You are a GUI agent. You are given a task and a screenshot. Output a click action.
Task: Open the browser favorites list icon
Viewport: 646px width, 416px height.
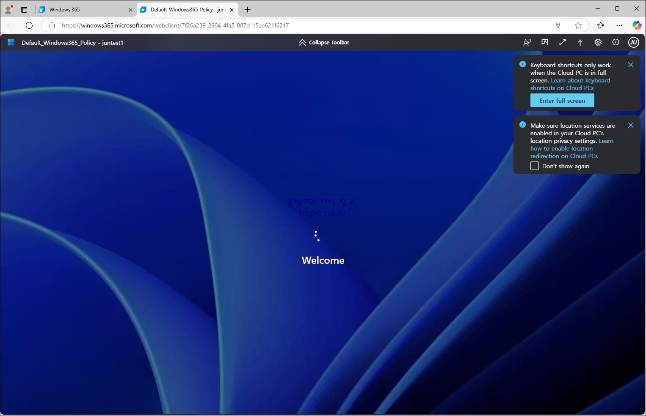pos(601,25)
